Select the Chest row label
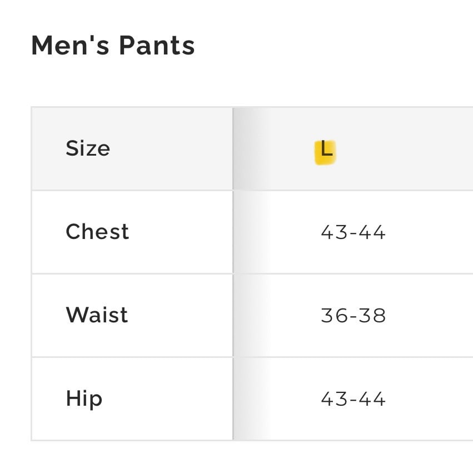 [97, 232]
